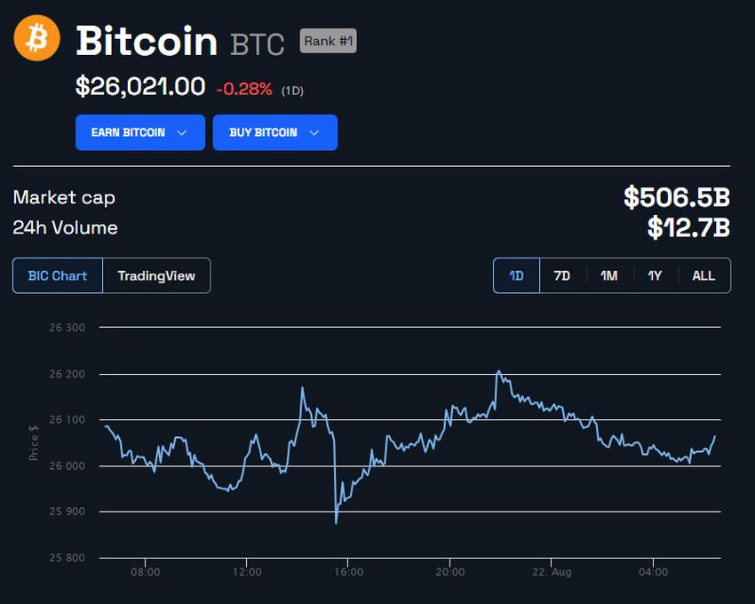Open the BUY BITCOIN dropdown
Screen dimensions: 755x604
coord(275,132)
